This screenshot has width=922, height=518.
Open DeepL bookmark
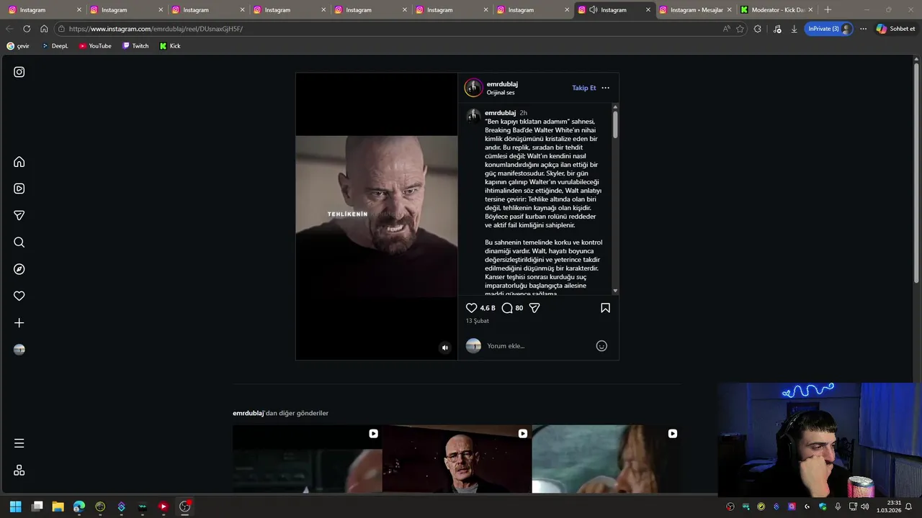[x=55, y=46]
